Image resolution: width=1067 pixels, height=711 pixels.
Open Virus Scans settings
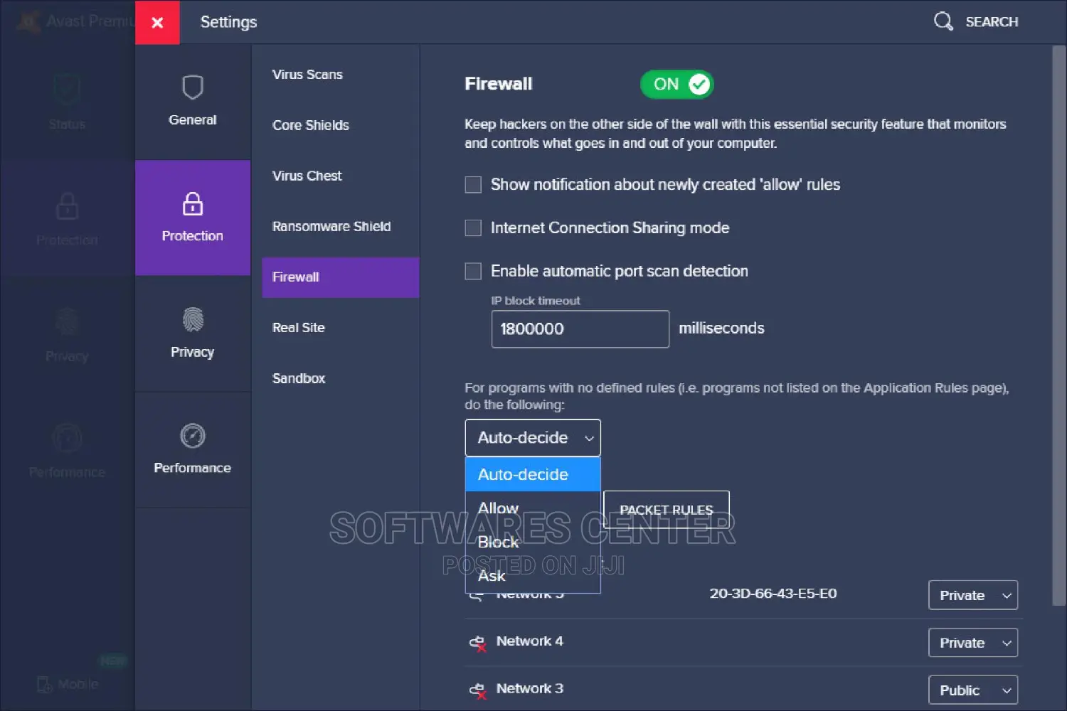pyautogui.click(x=307, y=75)
